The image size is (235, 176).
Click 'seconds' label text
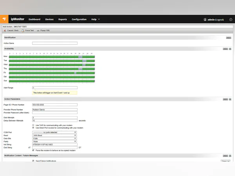pyautogui.click(x=82, y=120)
